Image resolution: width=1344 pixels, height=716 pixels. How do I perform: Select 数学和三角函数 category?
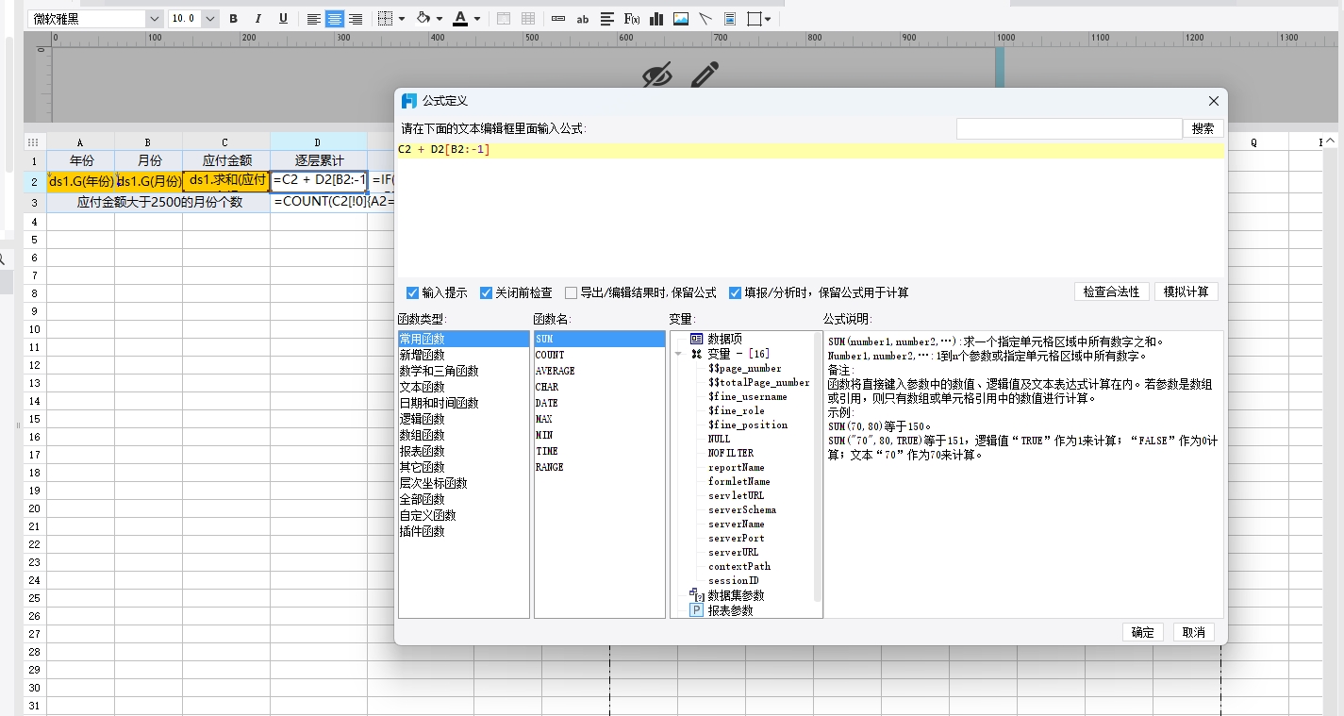(x=439, y=371)
